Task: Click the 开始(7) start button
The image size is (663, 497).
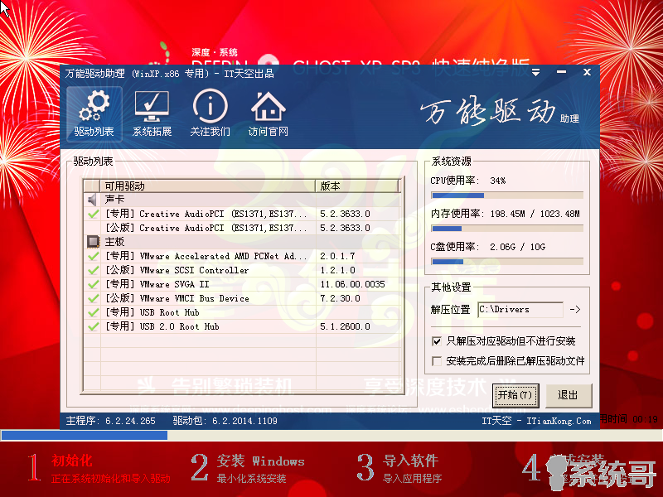Action: [x=515, y=395]
